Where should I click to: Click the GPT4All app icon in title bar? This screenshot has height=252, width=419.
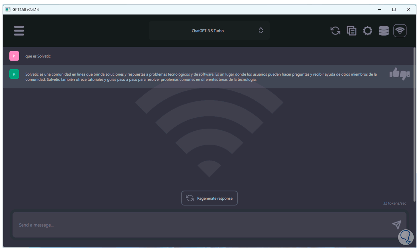pos(8,9)
